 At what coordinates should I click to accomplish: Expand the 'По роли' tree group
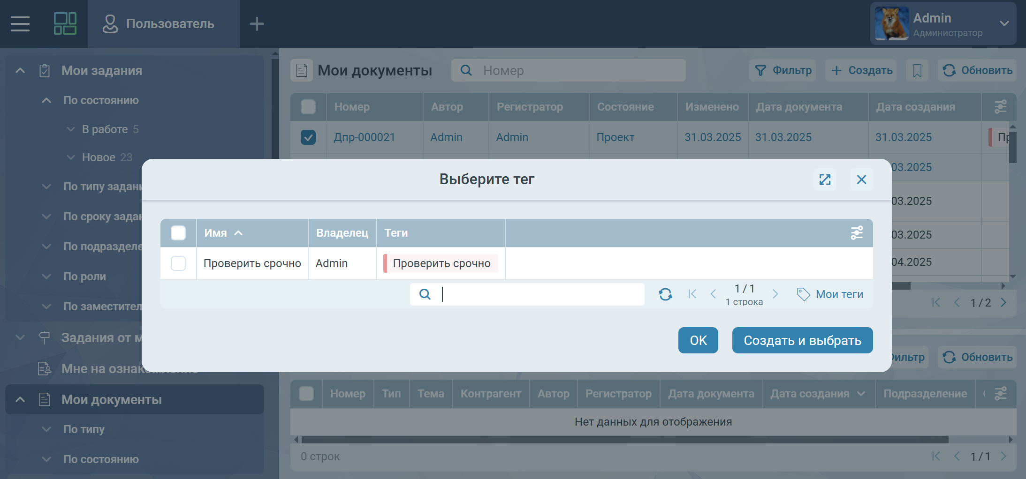(46, 277)
